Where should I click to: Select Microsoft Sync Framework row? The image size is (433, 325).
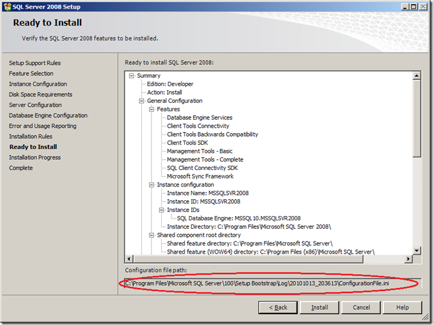(200, 176)
